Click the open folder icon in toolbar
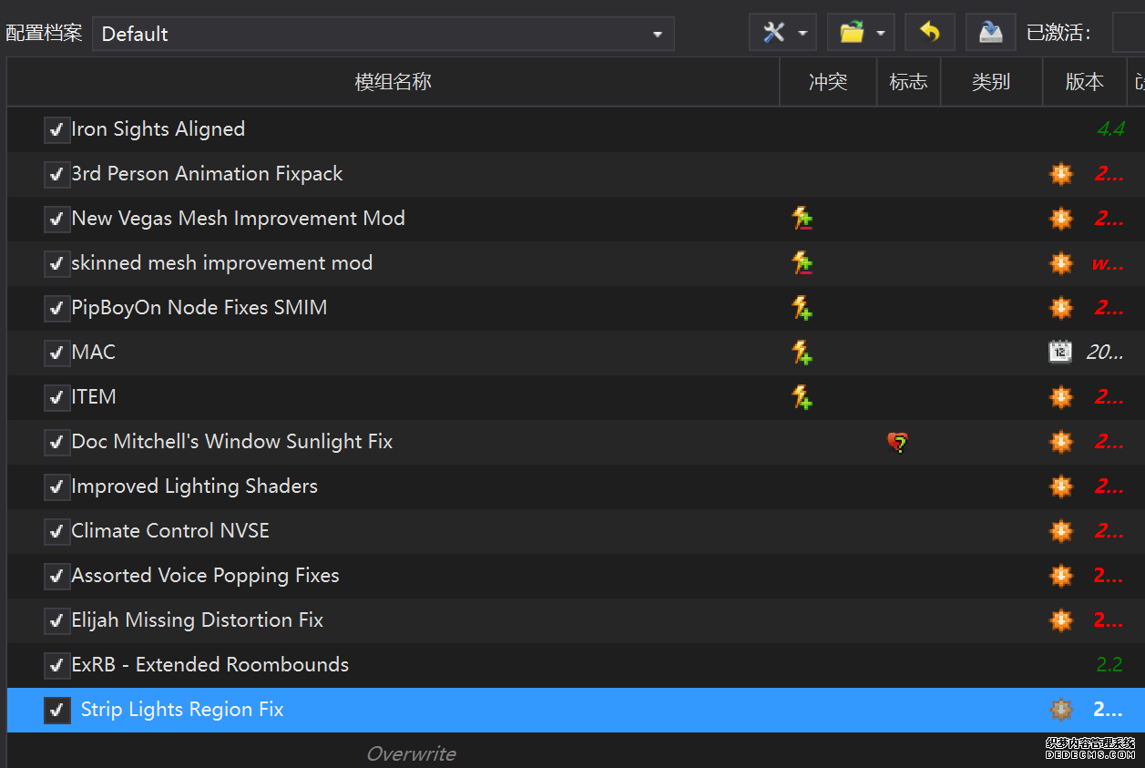Image resolution: width=1145 pixels, height=768 pixels. coord(852,34)
